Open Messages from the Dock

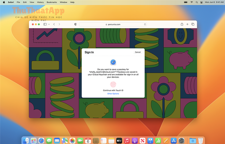49,140
